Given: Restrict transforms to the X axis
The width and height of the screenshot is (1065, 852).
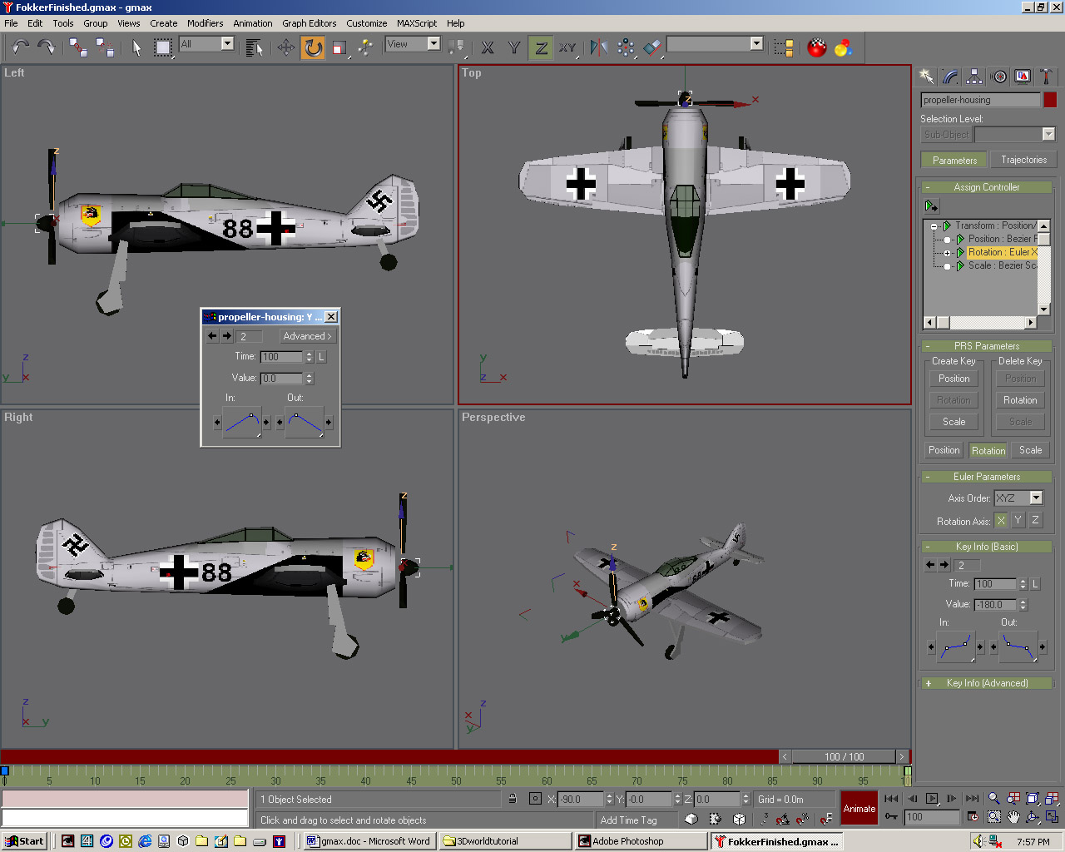Looking at the screenshot, I should coord(488,47).
